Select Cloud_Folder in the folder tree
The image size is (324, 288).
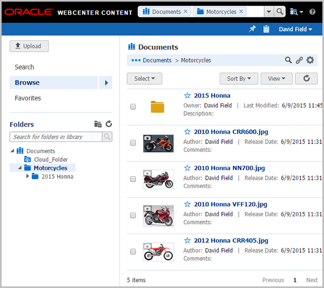coord(51,160)
